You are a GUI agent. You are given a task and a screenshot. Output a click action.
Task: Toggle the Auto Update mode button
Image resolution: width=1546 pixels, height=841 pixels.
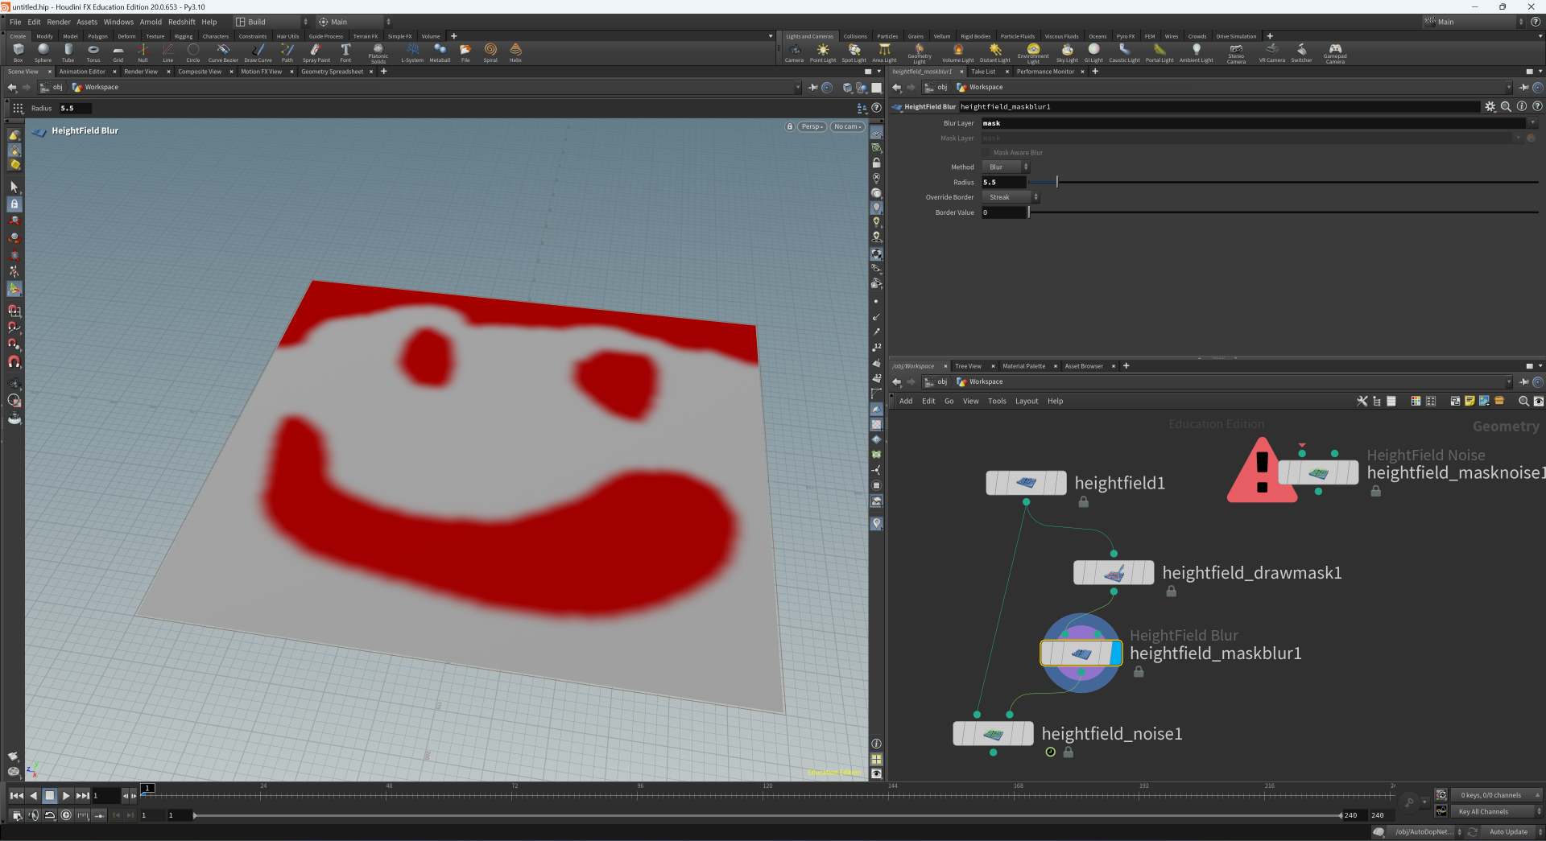(1507, 832)
